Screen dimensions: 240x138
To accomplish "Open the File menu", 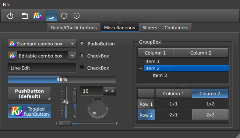I will (x=7, y=5).
